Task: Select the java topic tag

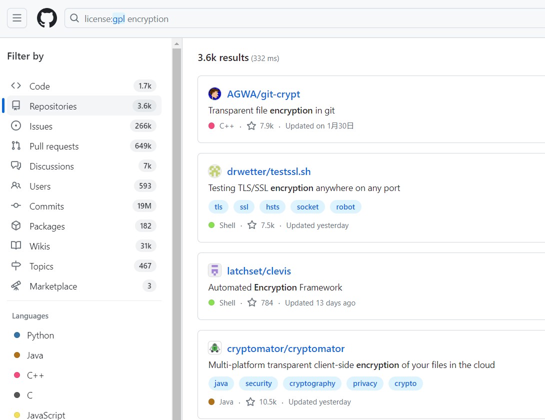Action: (x=221, y=383)
